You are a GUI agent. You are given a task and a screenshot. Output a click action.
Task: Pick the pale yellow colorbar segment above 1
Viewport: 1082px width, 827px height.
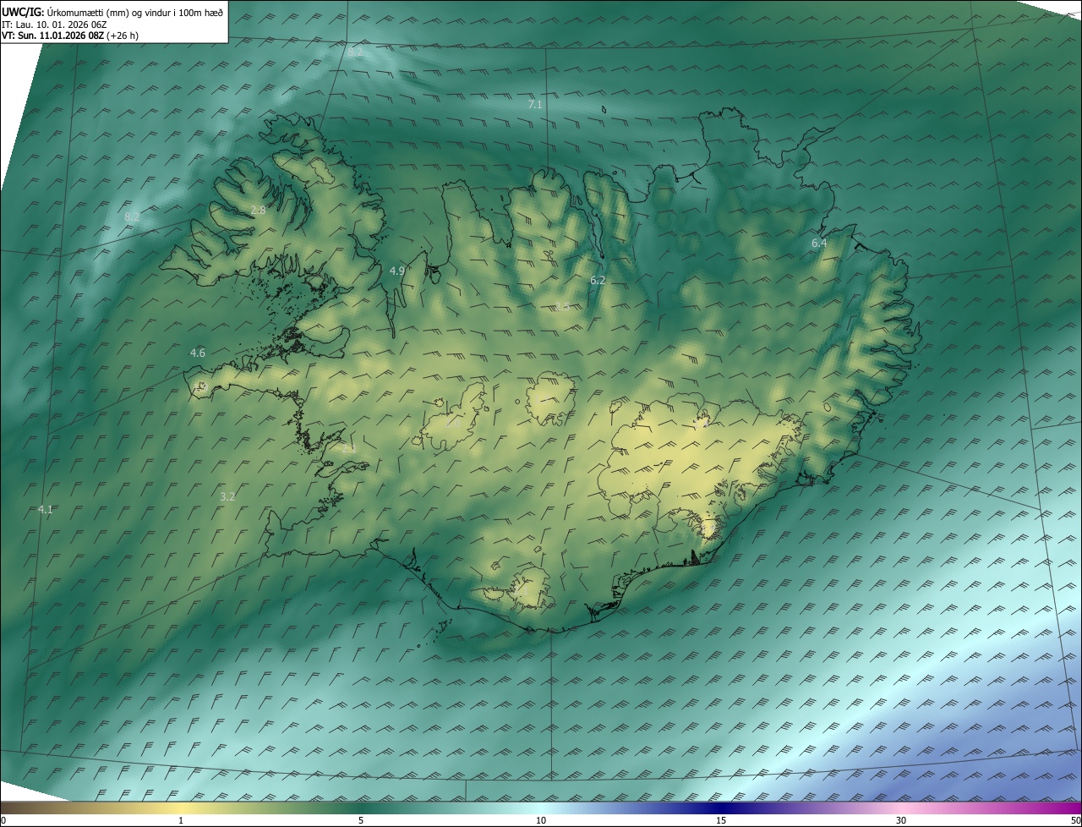pos(180,808)
